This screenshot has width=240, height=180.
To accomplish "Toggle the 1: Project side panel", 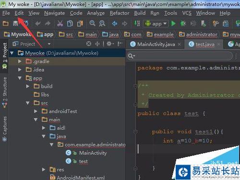I will click(5, 56).
